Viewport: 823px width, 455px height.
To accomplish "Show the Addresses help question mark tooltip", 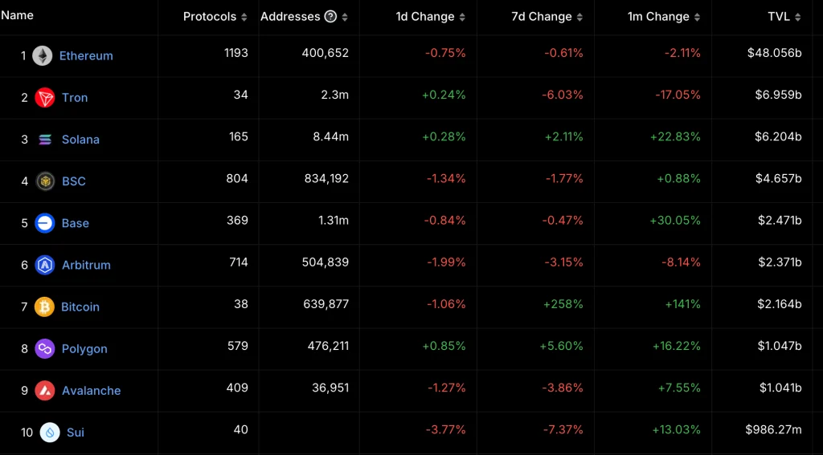I will [330, 17].
